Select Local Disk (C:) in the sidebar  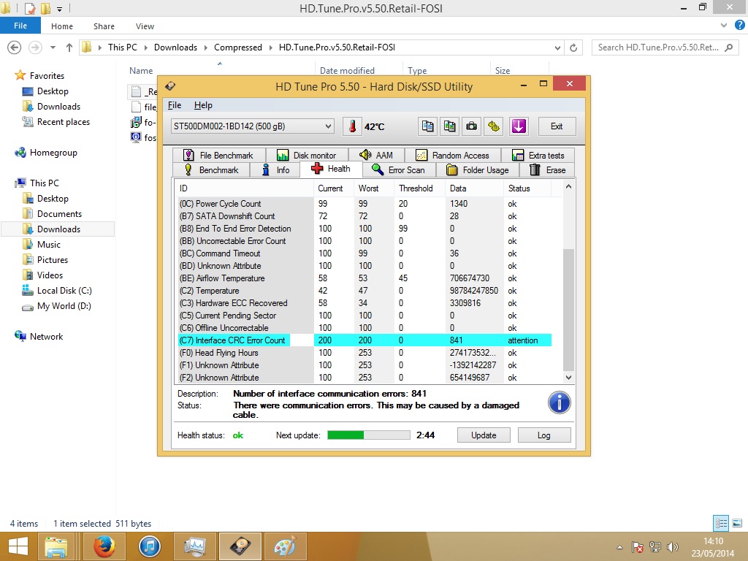point(64,291)
